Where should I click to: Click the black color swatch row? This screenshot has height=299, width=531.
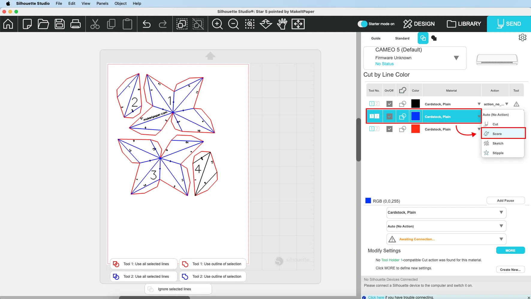[416, 104]
